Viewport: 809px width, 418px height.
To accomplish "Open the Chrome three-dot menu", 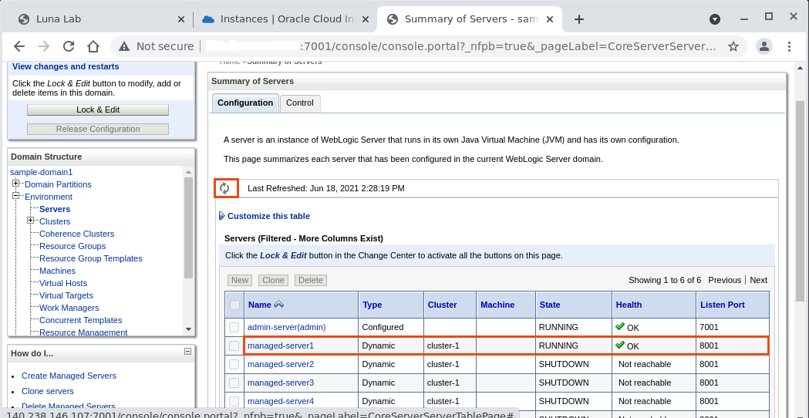I will click(789, 46).
